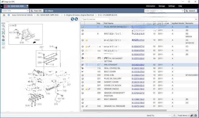Open part number link 8-12673-134-0
Image resolution: width=199 pixels, height=118 pixels.
pos(138,106)
